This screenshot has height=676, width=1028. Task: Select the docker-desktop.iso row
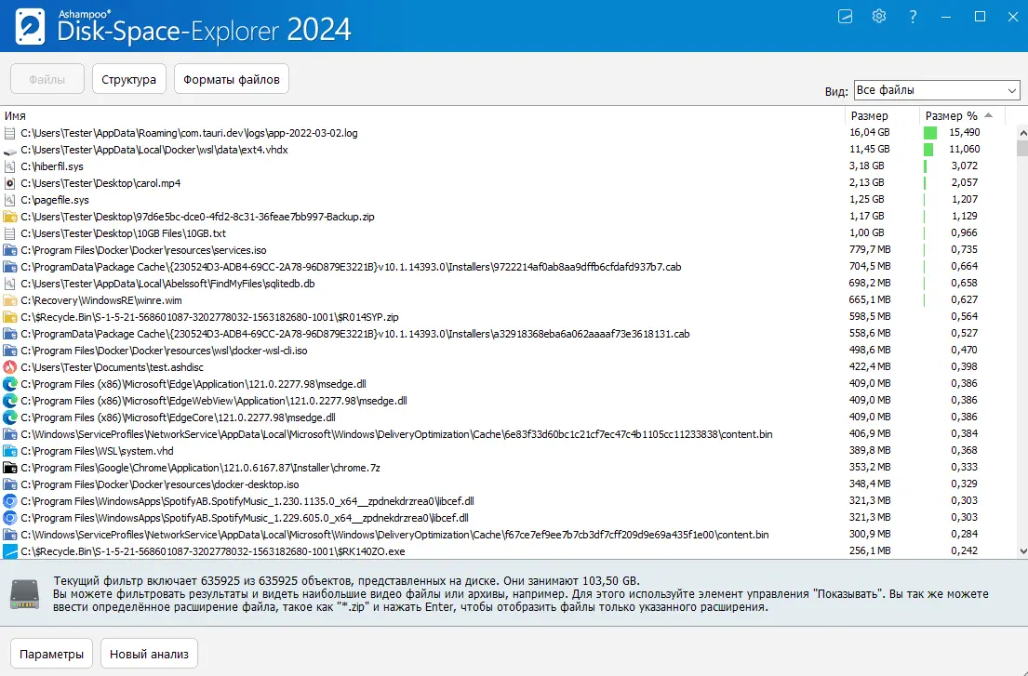pos(508,484)
